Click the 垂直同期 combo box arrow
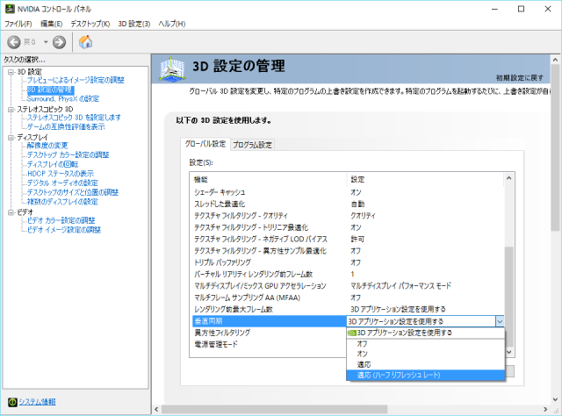 pos(500,322)
